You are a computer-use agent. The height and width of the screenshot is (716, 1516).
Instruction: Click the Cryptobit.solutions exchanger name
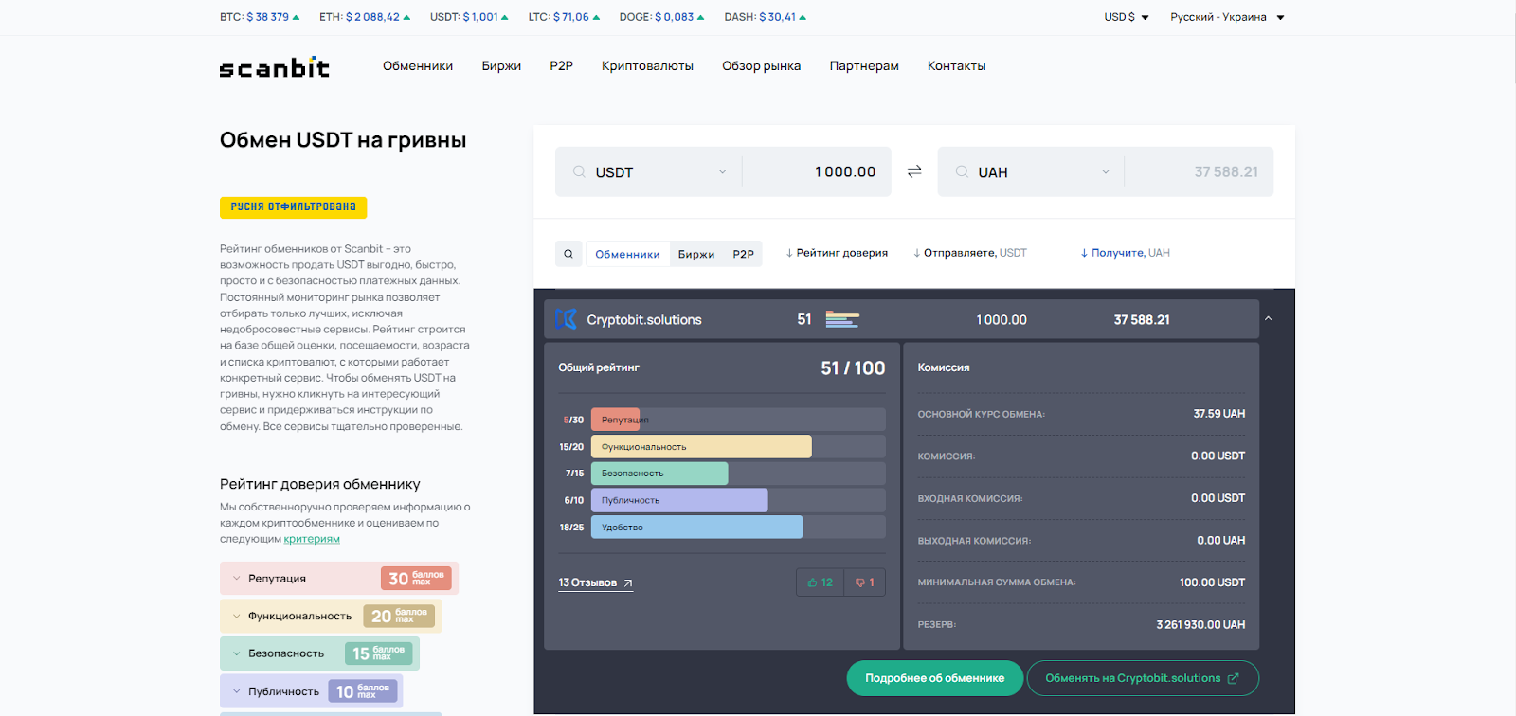644,320
